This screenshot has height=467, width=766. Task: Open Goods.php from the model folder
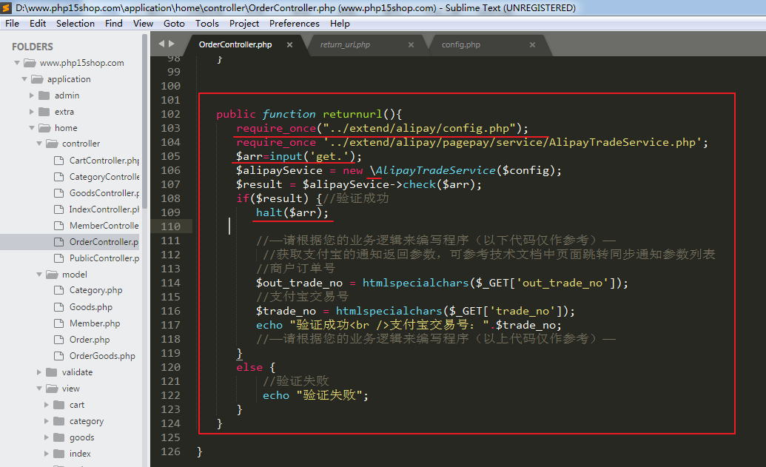click(x=91, y=307)
